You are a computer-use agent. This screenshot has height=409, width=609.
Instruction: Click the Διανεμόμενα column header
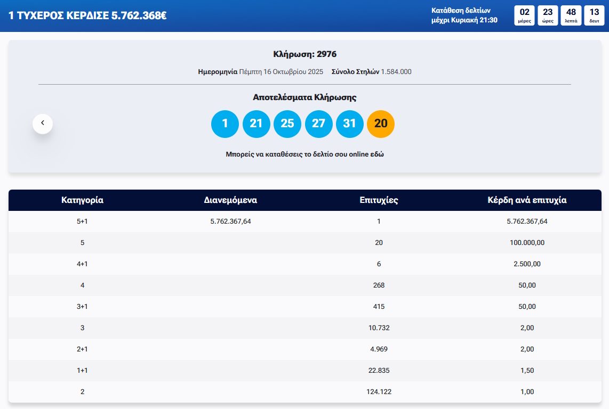(x=230, y=200)
